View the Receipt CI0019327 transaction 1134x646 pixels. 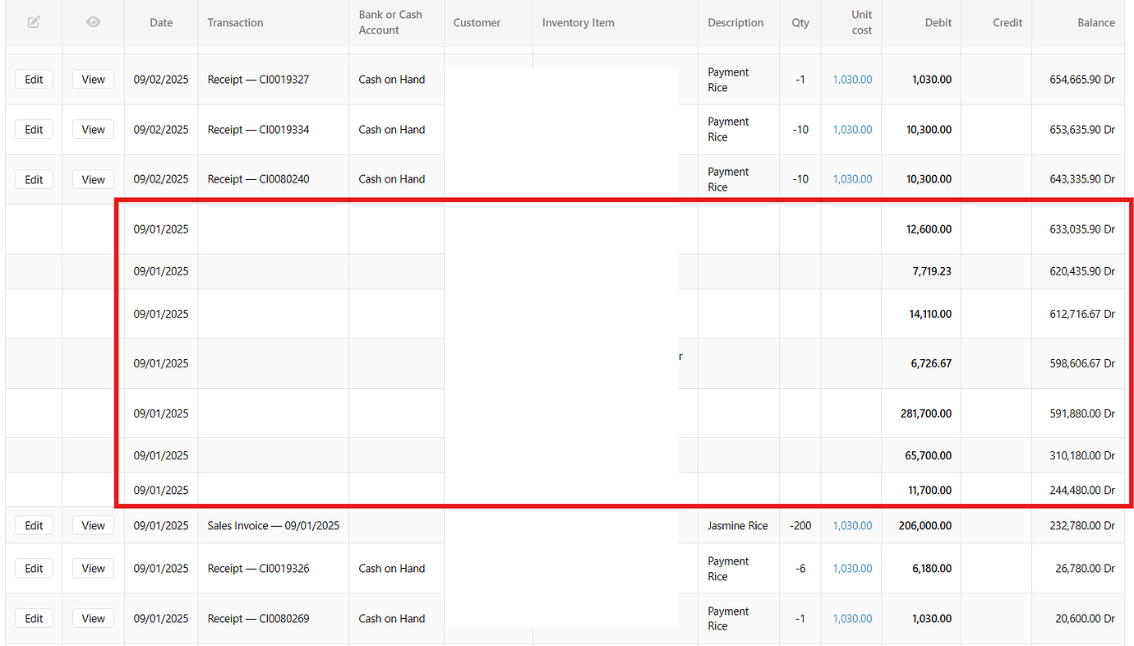[x=93, y=79]
